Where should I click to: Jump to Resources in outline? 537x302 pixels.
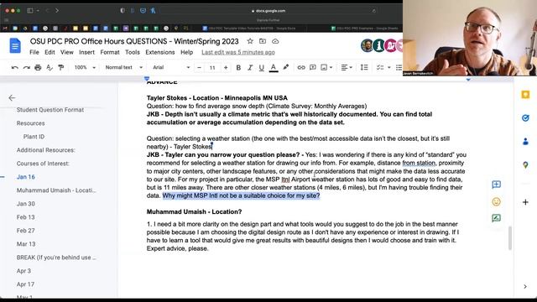point(30,123)
